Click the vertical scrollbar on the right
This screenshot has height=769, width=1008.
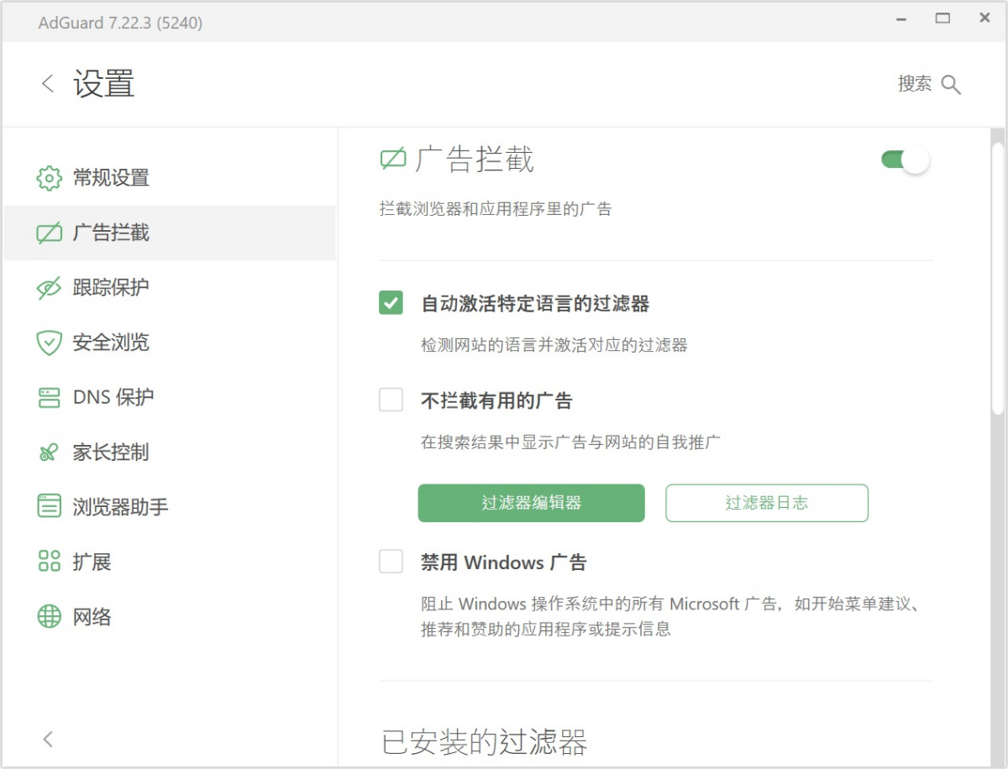click(997, 277)
